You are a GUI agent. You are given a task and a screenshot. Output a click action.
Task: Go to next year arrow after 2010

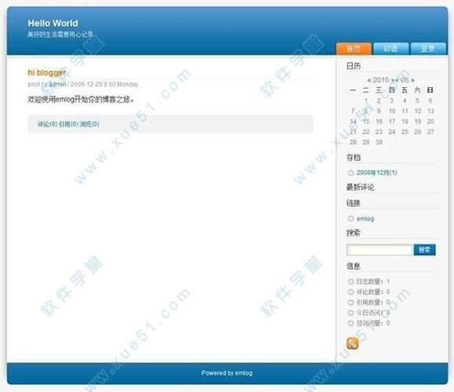393,80
